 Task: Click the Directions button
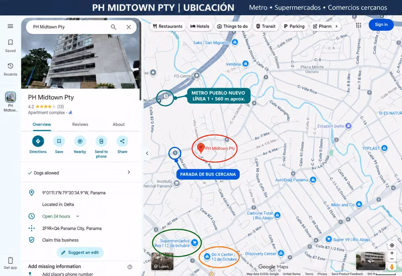coord(38,141)
